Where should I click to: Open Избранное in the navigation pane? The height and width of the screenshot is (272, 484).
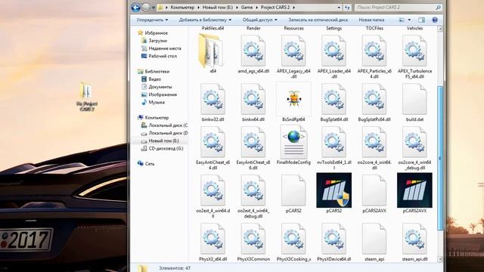tap(157, 32)
